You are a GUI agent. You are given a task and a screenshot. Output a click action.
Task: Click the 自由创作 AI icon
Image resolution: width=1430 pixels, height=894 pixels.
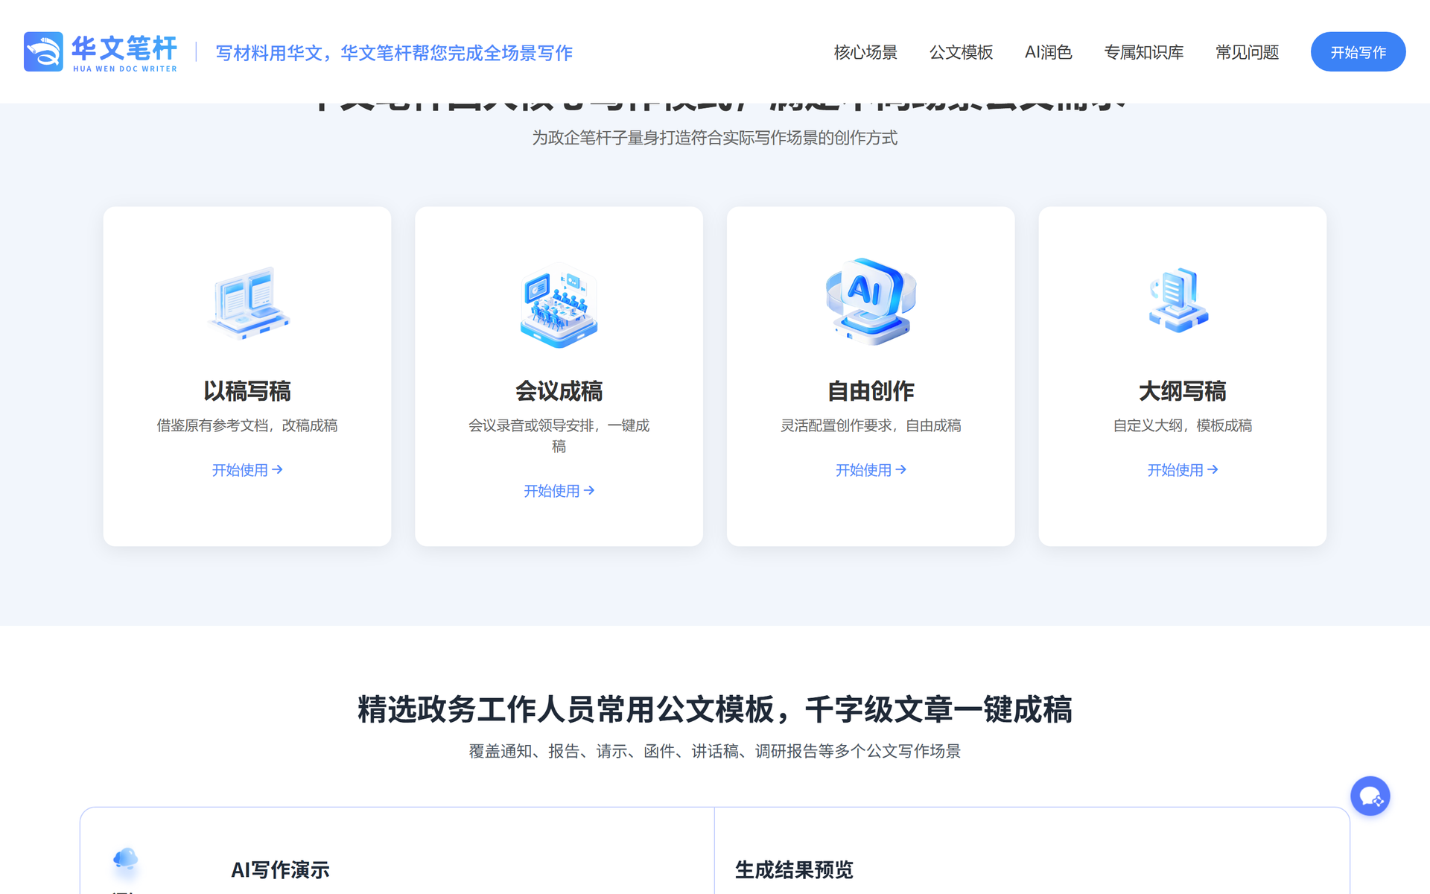click(x=871, y=302)
